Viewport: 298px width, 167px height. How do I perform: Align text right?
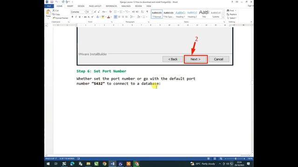123,17
